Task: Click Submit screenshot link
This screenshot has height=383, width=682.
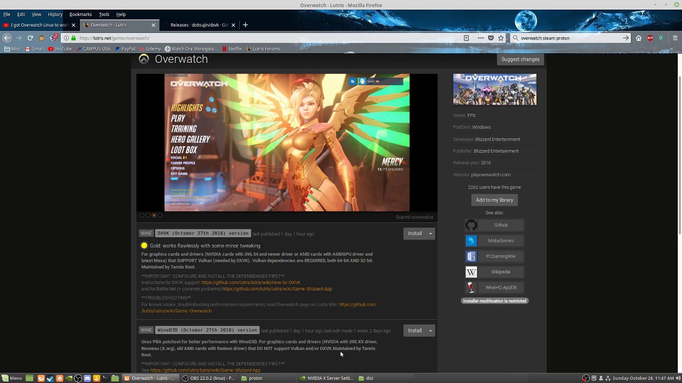Action: (x=415, y=217)
